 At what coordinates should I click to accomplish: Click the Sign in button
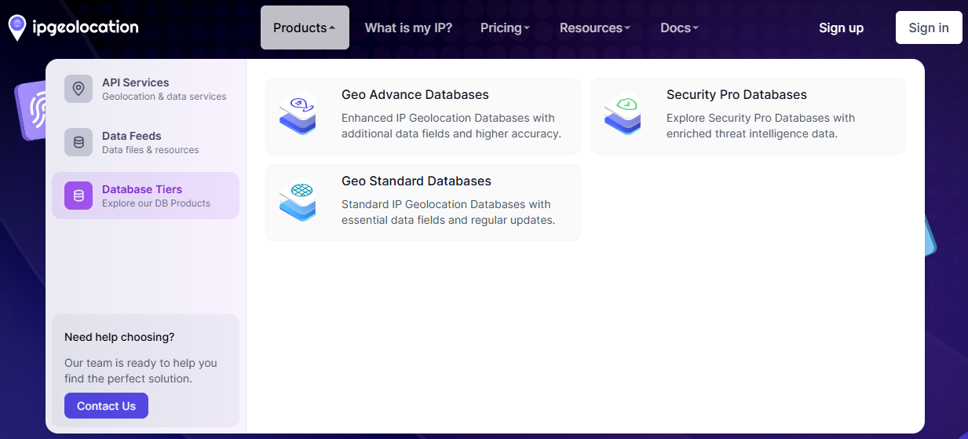pos(929,27)
